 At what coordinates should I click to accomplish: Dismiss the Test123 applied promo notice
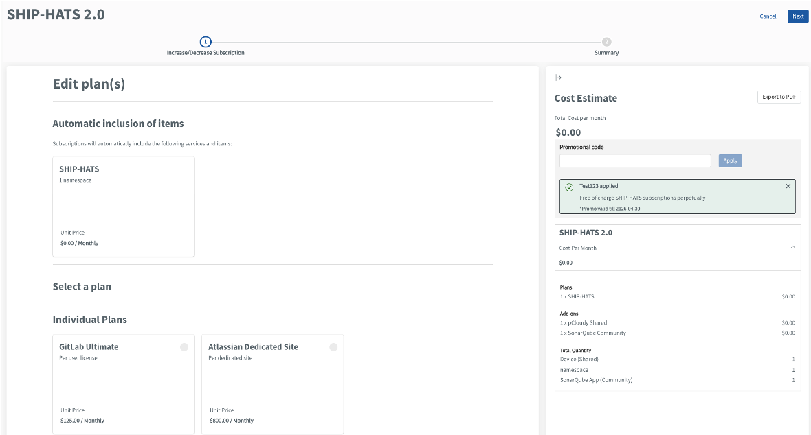coord(788,186)
